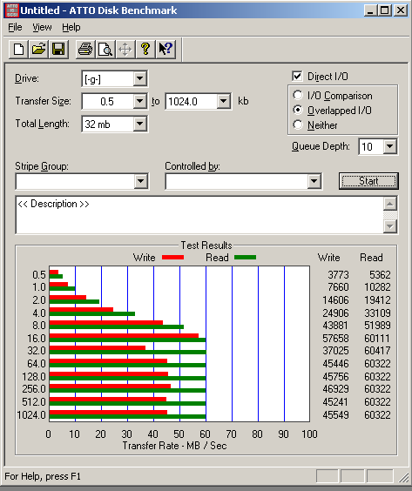Click the red write bar for 16.0
Screen dimensions: 412x491
pyautogui.click(x=124, y=336)
